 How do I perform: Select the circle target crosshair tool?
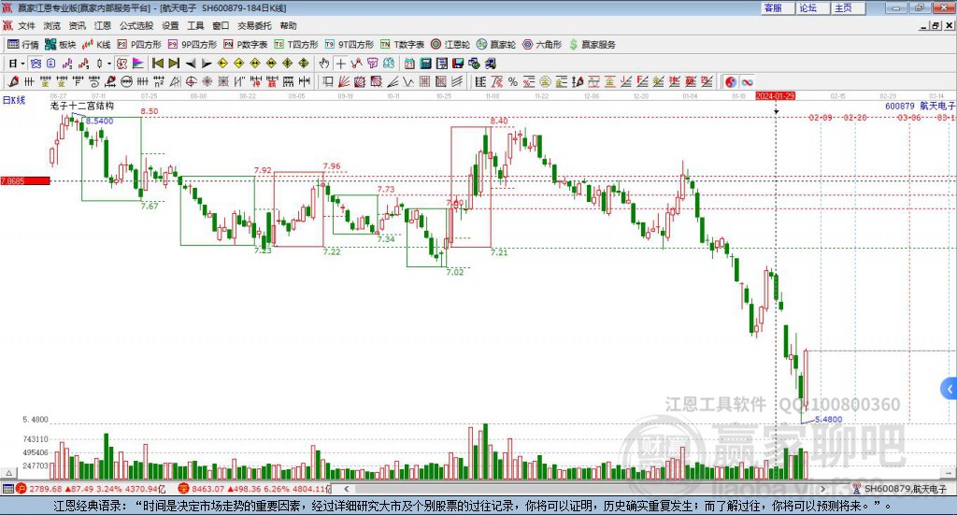[x=191, y=81]
